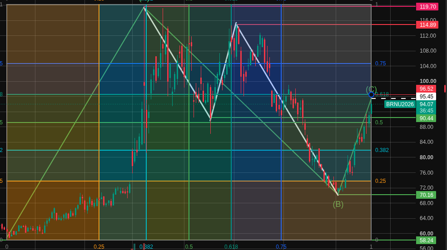Viewport: 447px width, 250px height.
Task: Click the green 0.5 horizontal level label
Action: point(379,123)
